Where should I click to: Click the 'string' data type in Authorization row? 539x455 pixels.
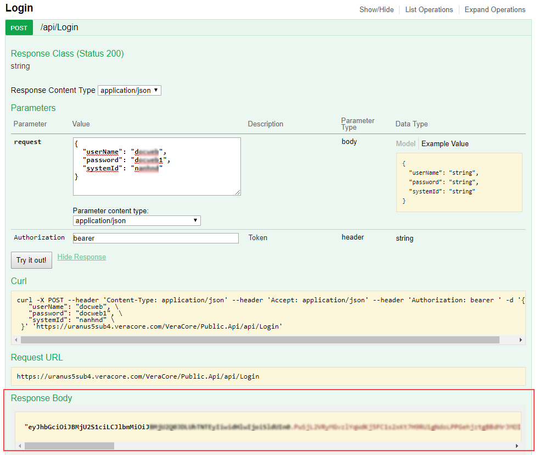pyautogui.click(x=405, y=238)
